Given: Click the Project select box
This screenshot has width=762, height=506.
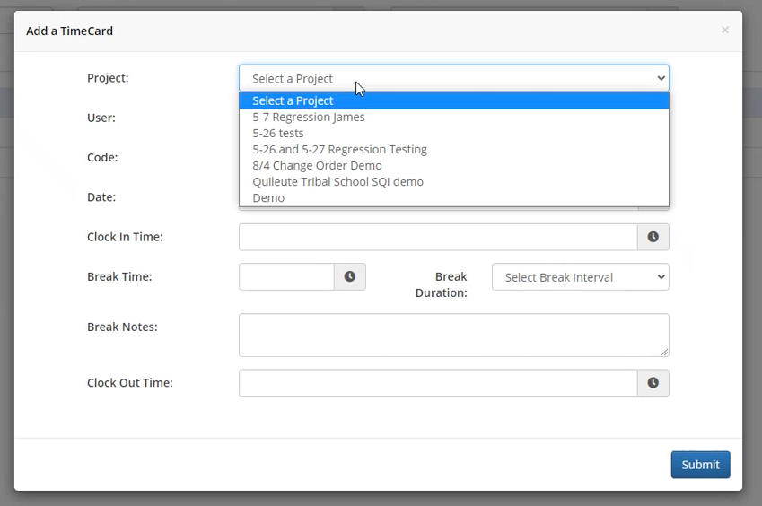Looking at the screenshot, I should [x=454, y=78].
